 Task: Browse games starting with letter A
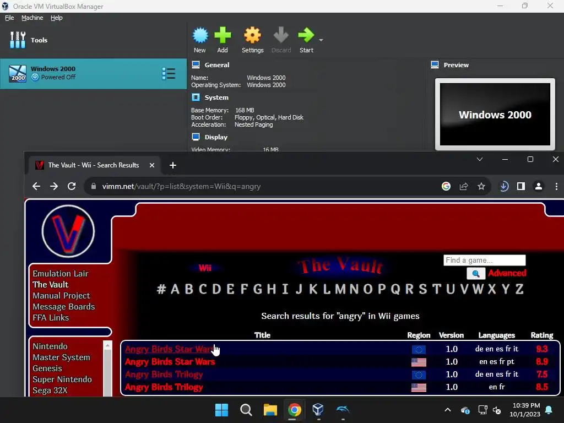coord(175,289)
